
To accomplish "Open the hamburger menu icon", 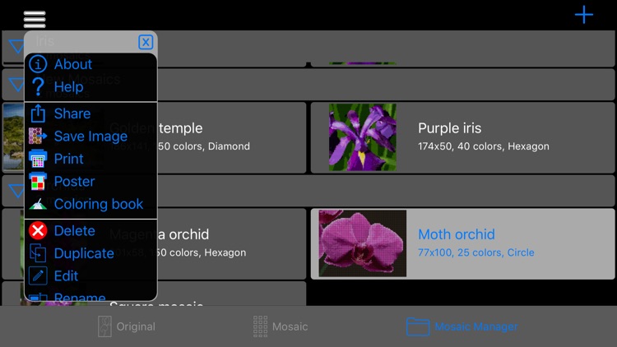I will tap(35, 19).
